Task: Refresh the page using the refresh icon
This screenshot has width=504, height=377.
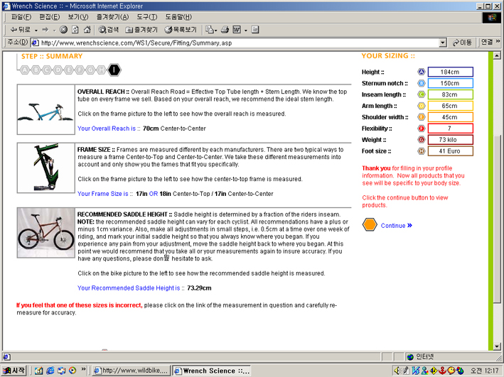Action: [75, 30]
